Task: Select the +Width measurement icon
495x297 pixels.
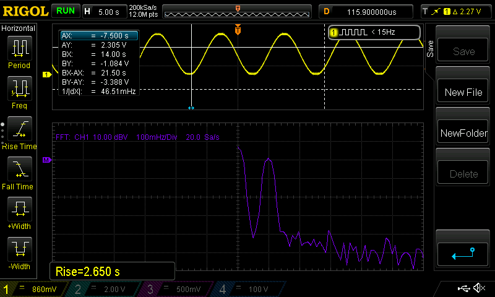Action: [19, 209]
